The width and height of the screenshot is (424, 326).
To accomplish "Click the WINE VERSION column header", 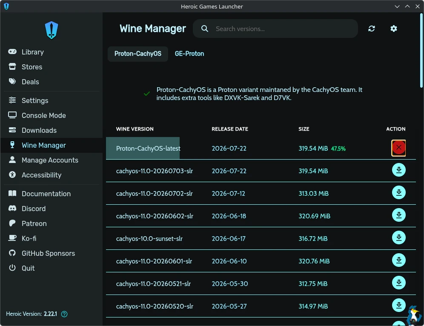I will point(135,129).
